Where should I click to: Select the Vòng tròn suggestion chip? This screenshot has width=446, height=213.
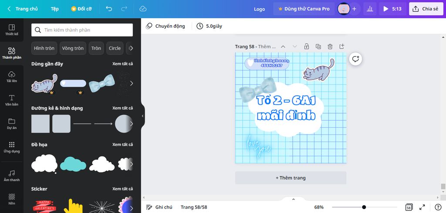tap(73, 48)
